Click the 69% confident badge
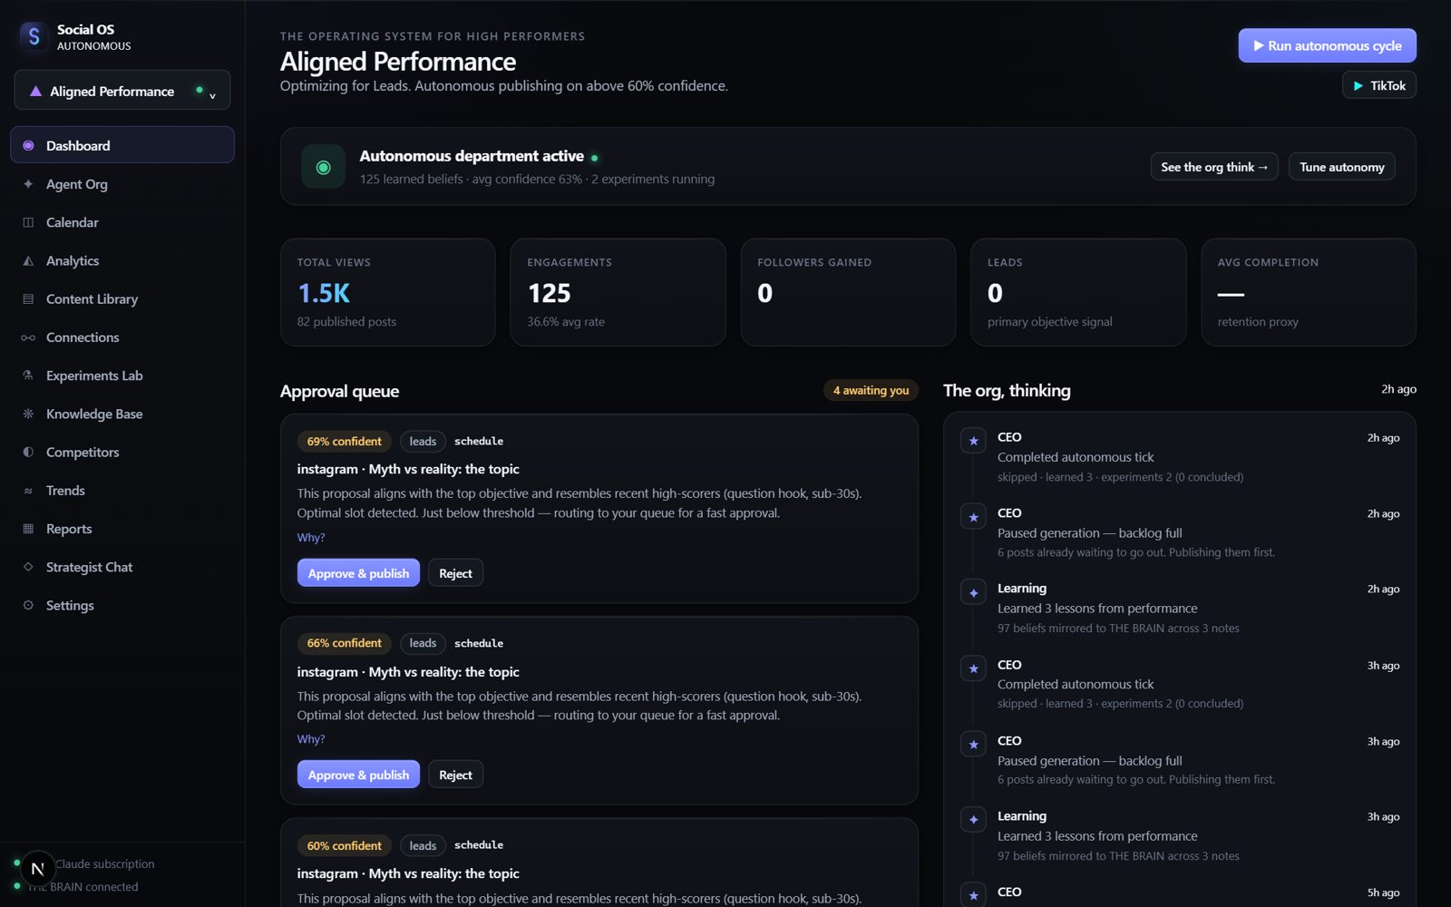The image size is (1451, 907). click(344, 442)
